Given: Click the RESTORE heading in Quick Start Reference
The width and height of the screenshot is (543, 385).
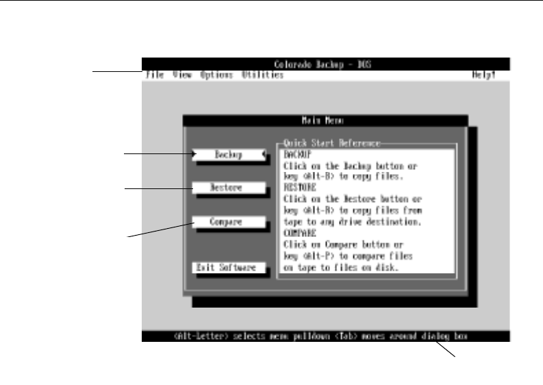Looking at the screenshot, I should pos(300,188).
